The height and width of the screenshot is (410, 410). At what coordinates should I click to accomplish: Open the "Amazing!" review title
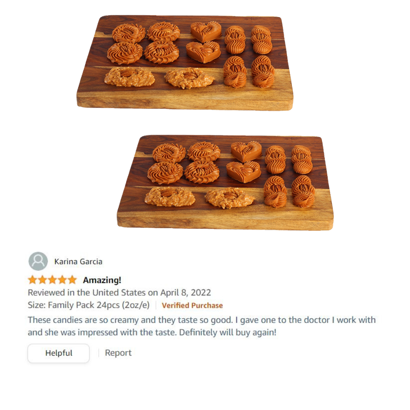point(102,280)
